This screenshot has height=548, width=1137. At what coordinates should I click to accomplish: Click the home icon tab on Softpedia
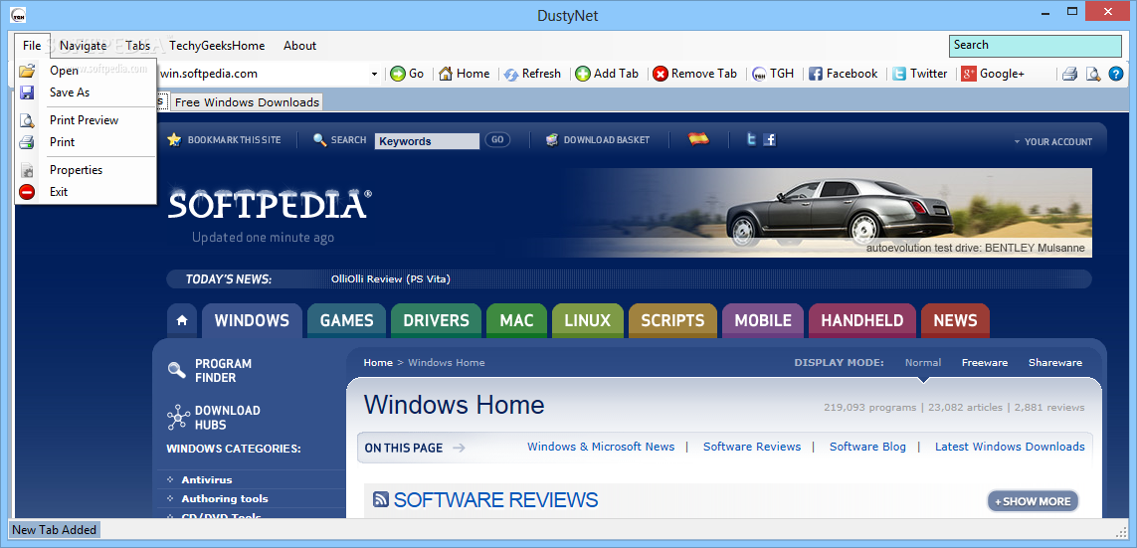(182, 320)
